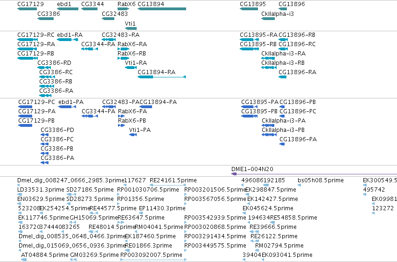Click the RabX6 gene label
397x262 pixels.
(126, 4)
